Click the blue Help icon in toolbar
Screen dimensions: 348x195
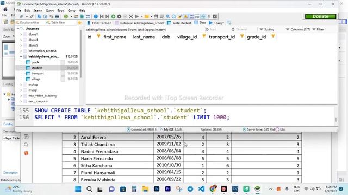click(x=96, y=16)
